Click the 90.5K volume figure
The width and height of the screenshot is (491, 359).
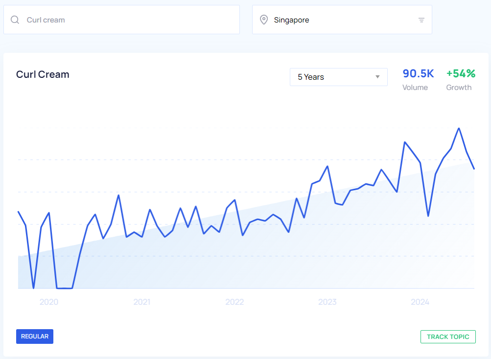click(418, 74)
